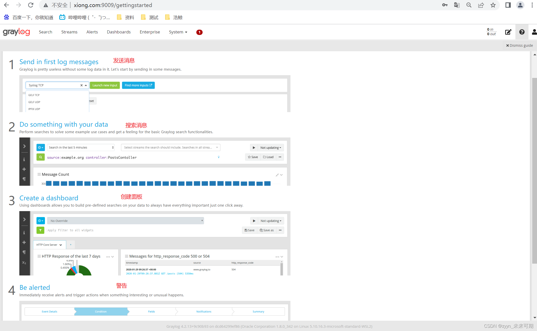Open the user profile icon in navbar
537x331 pixels.
coord(534,32)
